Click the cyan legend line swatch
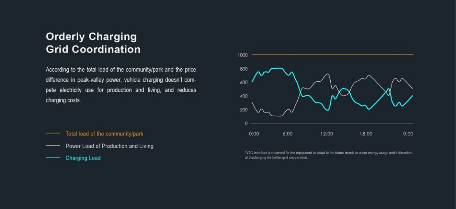The width and height of the screenshot is (456, 209). 53,158
